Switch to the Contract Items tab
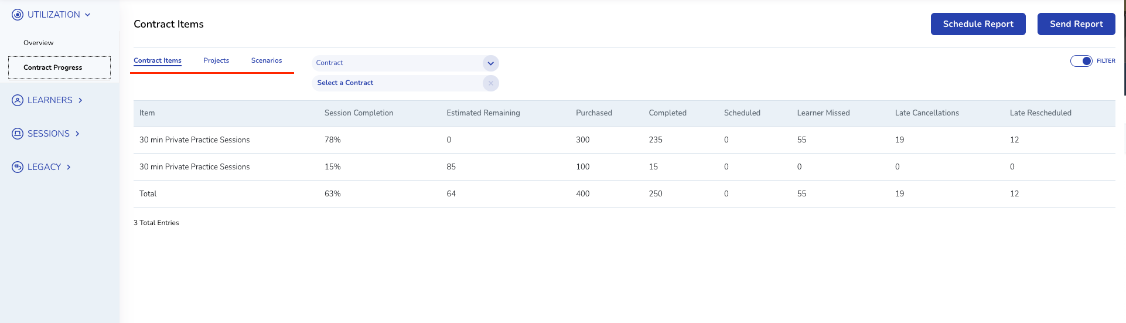Viewport: 1126px width, 323px height. tap(158, 60)
